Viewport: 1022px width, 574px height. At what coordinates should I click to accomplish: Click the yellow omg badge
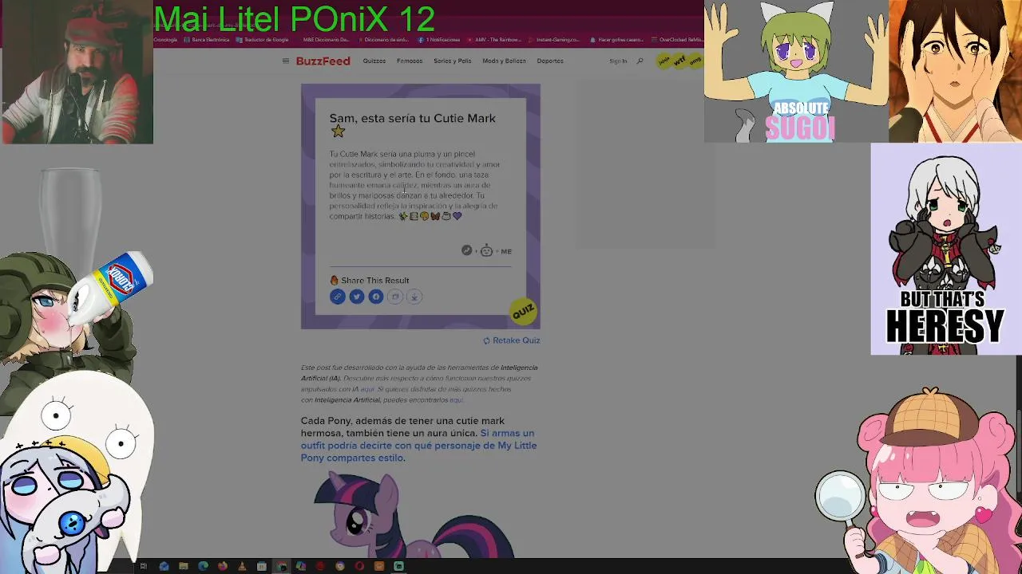pyautogui.click(x=695, y=61)
